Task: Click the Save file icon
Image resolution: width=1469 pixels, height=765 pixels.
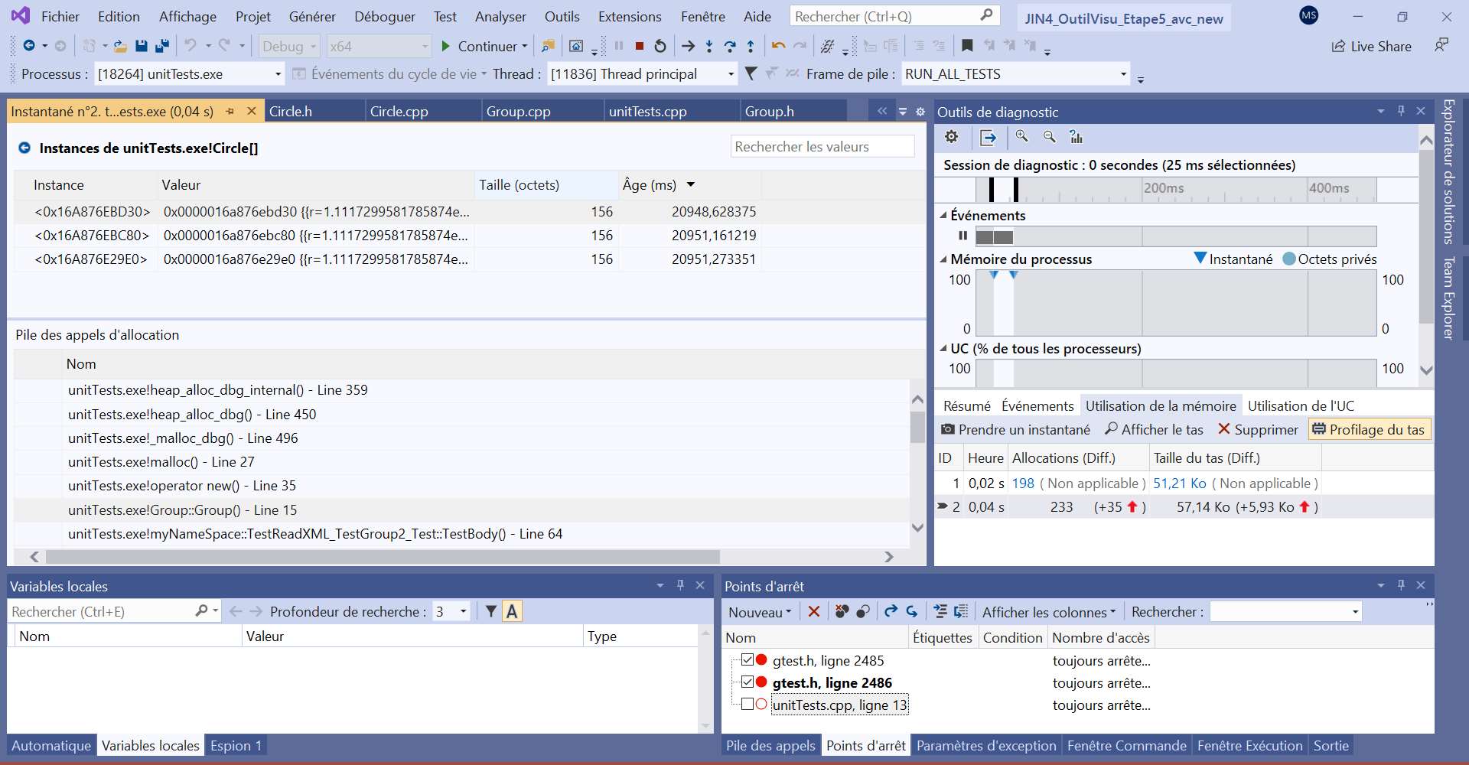Action: pos(141,46)
